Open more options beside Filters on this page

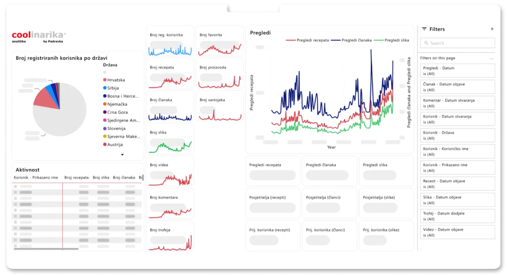491,58
